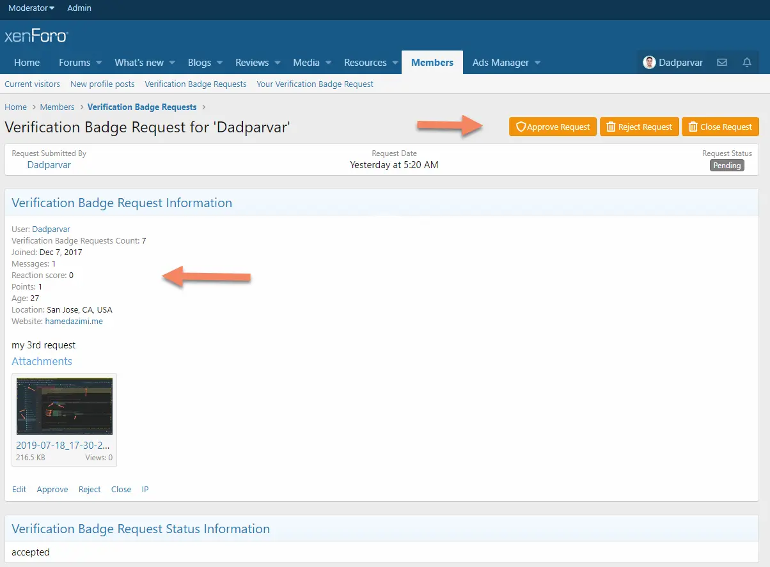Viewport: 770px width, 567px height.
Task: Click the Dadparvar avatar in the navbar
Action: (649, 63)
